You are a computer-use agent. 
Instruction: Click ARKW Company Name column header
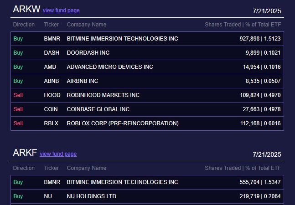87,25
